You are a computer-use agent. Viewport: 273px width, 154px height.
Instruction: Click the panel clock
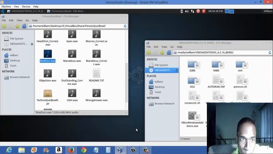[215, 11]
